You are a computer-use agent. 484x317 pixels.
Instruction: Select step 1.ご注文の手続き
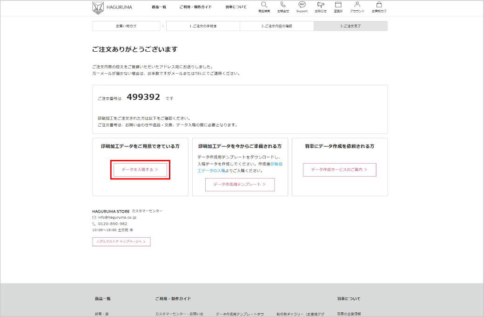point(203,26)
